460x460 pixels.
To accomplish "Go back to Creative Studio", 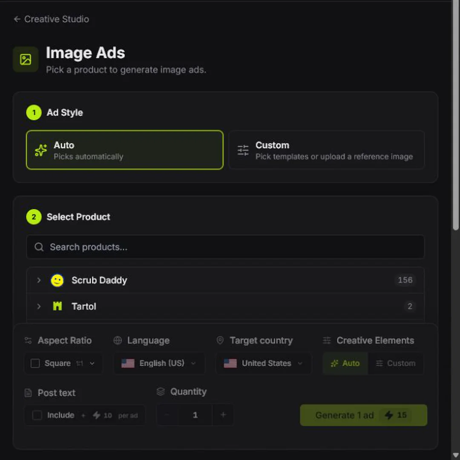I will click(51, 19).
